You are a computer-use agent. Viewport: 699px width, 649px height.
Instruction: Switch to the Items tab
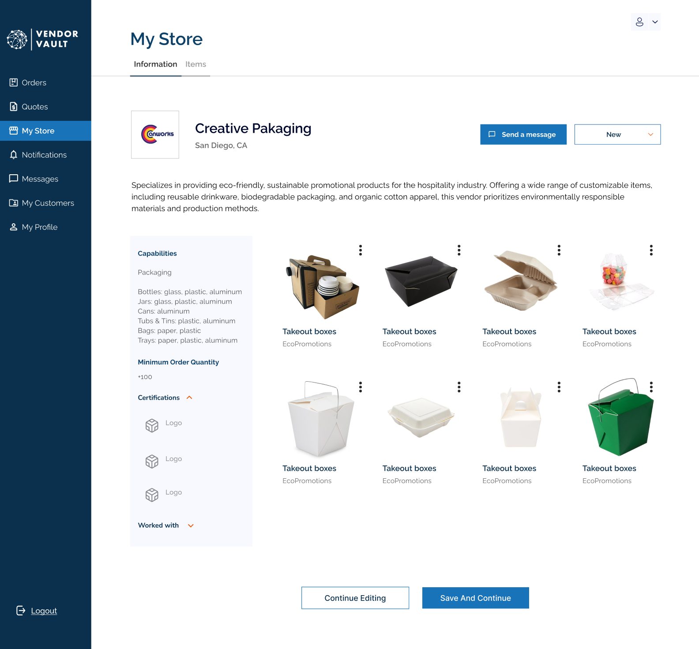tap(195, 64)
